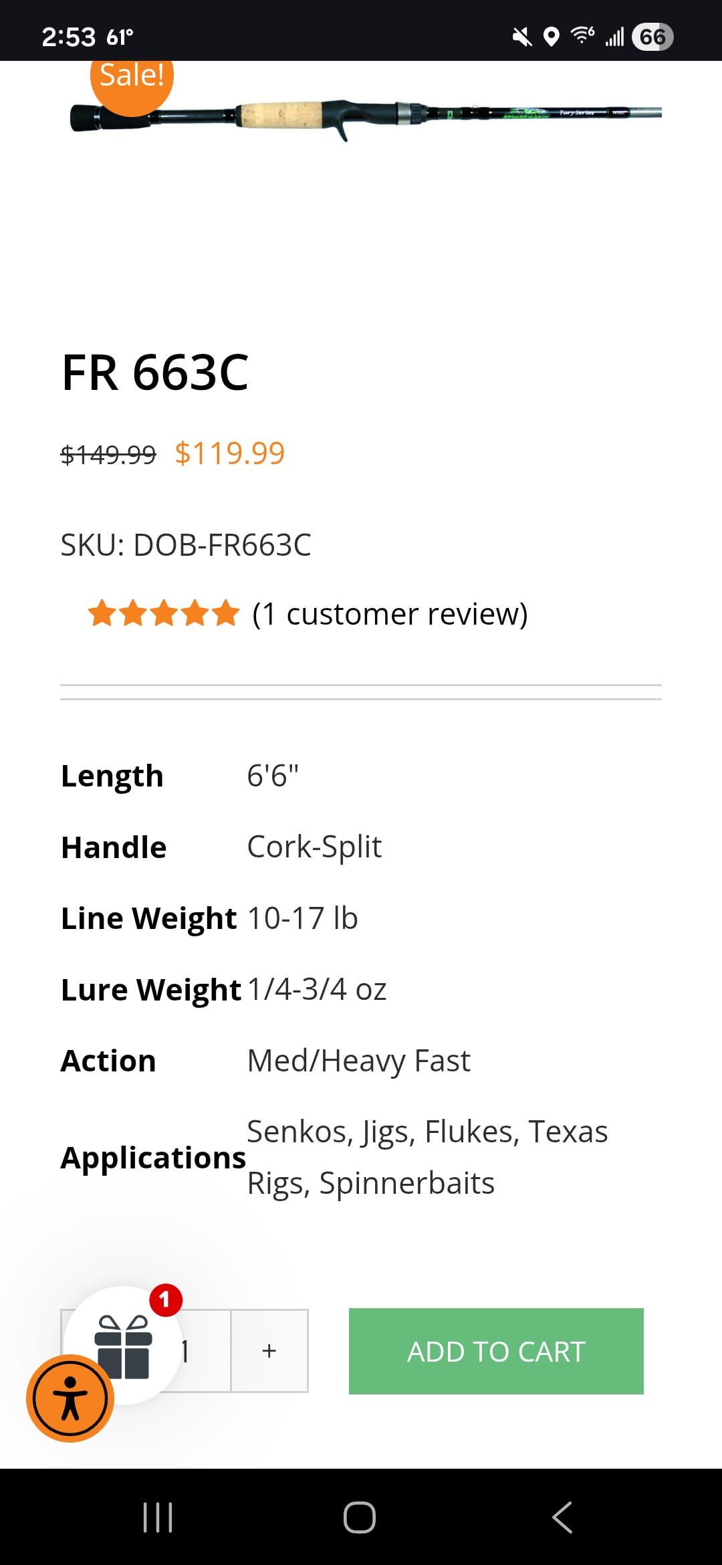The image size is (722, 1565).
Task: Tap the quantity input field
Action: click(x=201, y=1351)
